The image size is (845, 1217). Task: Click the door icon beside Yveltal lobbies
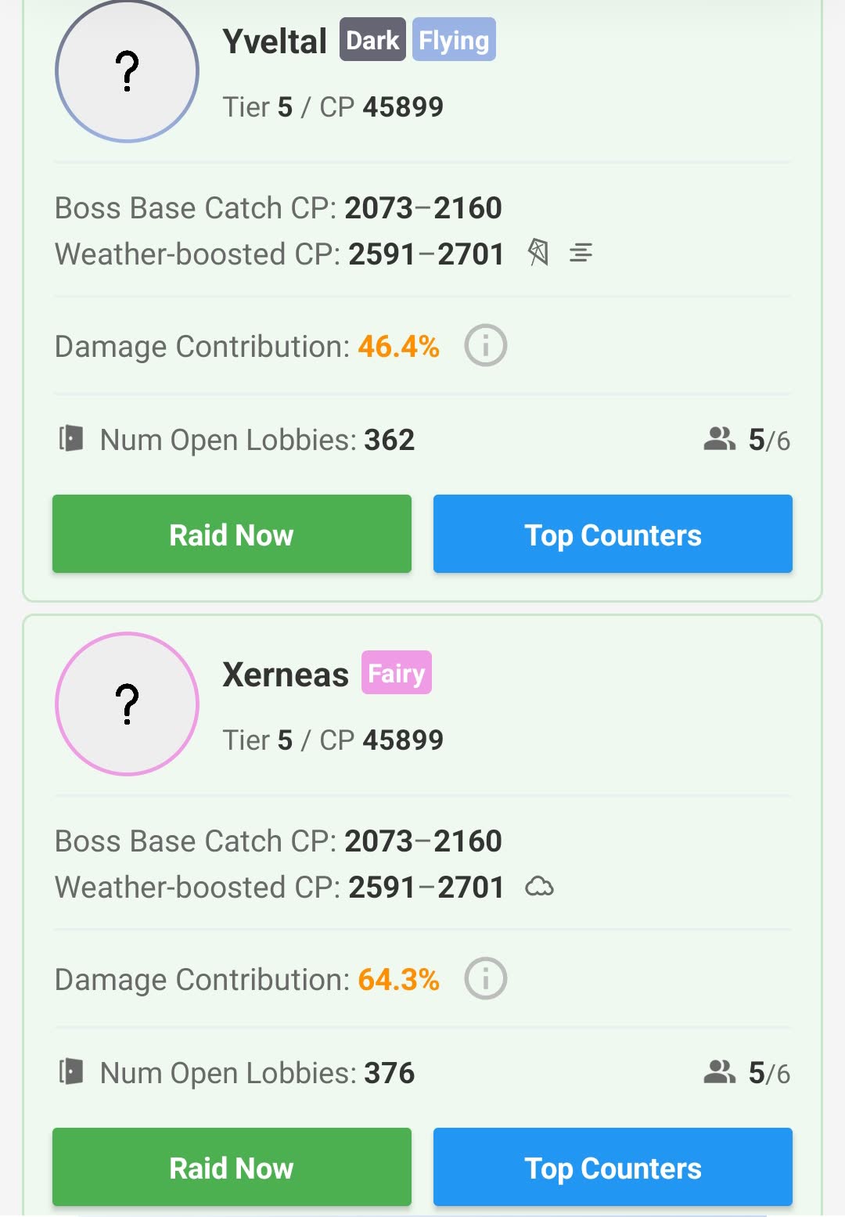click(x=71, y=439)
